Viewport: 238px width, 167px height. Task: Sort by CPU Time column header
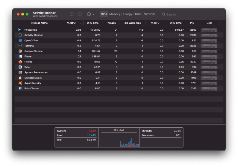click(93, 23)
